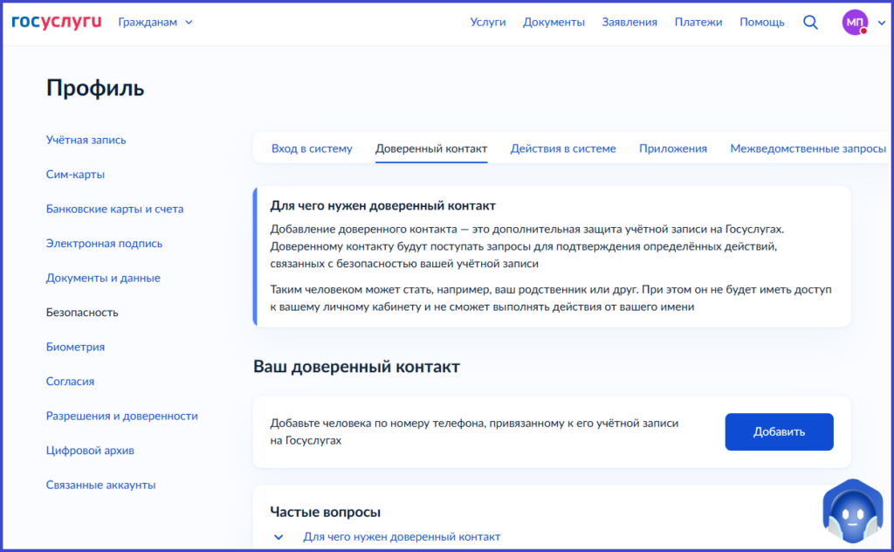
Task: Open Платежи in the top navigation
Action: tap(698, 22)
